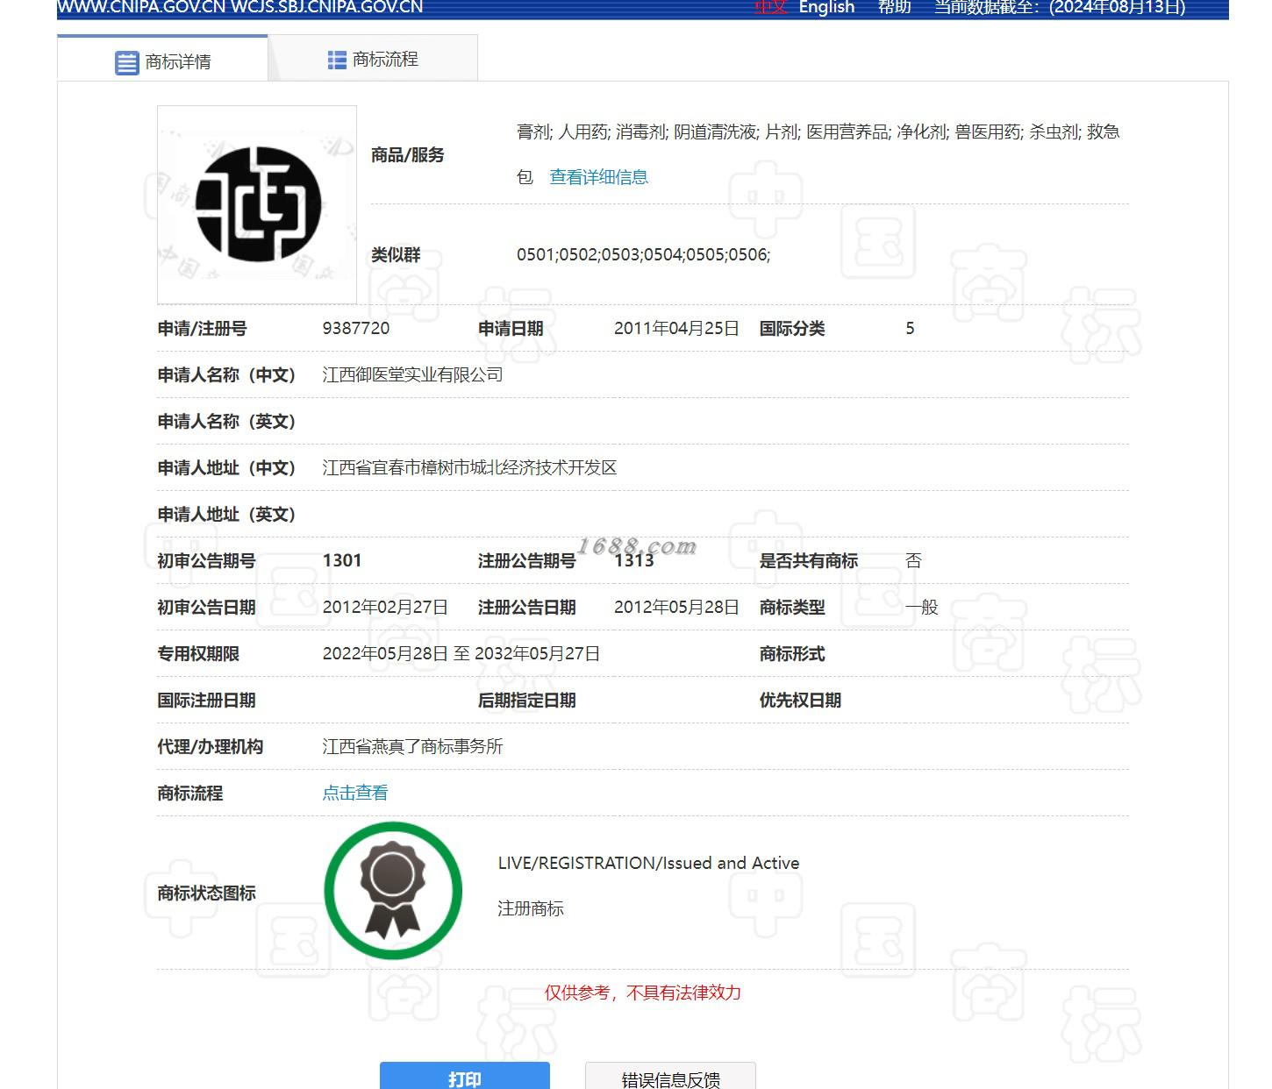Select the 注册商标 status text
1272x1089 pixels.
tap(531, 908)
